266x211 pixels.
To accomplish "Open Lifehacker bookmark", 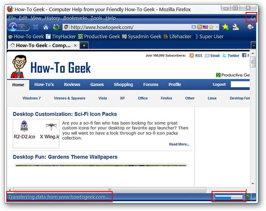I will (177, 37).
